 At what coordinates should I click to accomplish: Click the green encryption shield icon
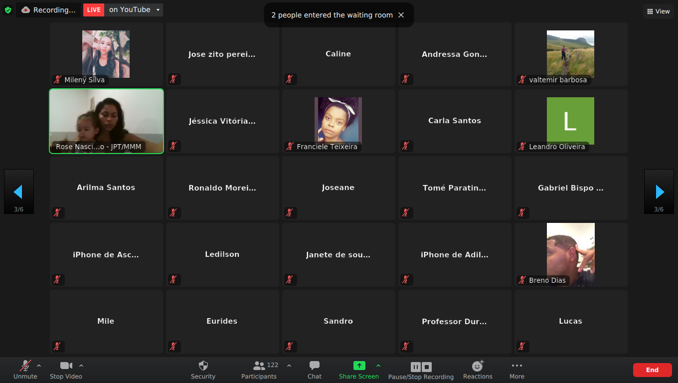click(7, 10)
